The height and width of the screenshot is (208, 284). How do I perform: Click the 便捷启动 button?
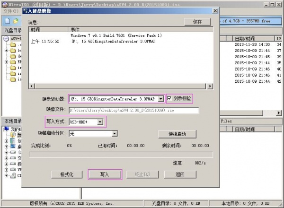(177, 134)
